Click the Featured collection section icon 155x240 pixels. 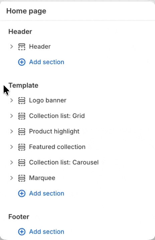click(x=22, y=147)
